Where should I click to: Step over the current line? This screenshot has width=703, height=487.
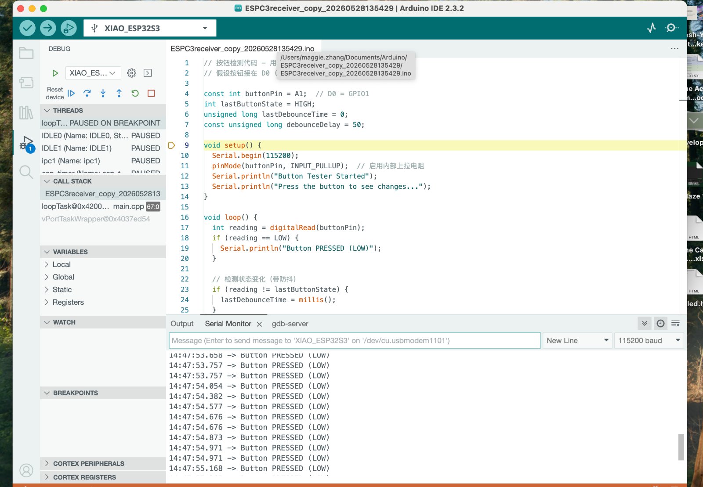pyautogui.click(x=87, y=93)
